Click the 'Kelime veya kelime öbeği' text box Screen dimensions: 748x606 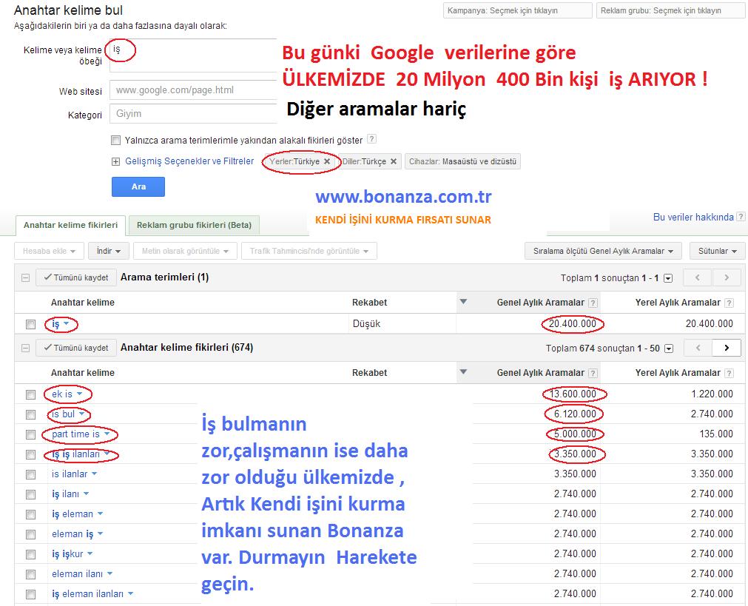193,55
